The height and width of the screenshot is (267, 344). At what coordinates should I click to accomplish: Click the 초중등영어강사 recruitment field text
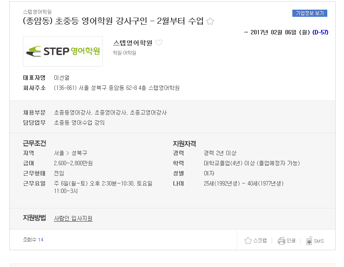tap(73, 113)
